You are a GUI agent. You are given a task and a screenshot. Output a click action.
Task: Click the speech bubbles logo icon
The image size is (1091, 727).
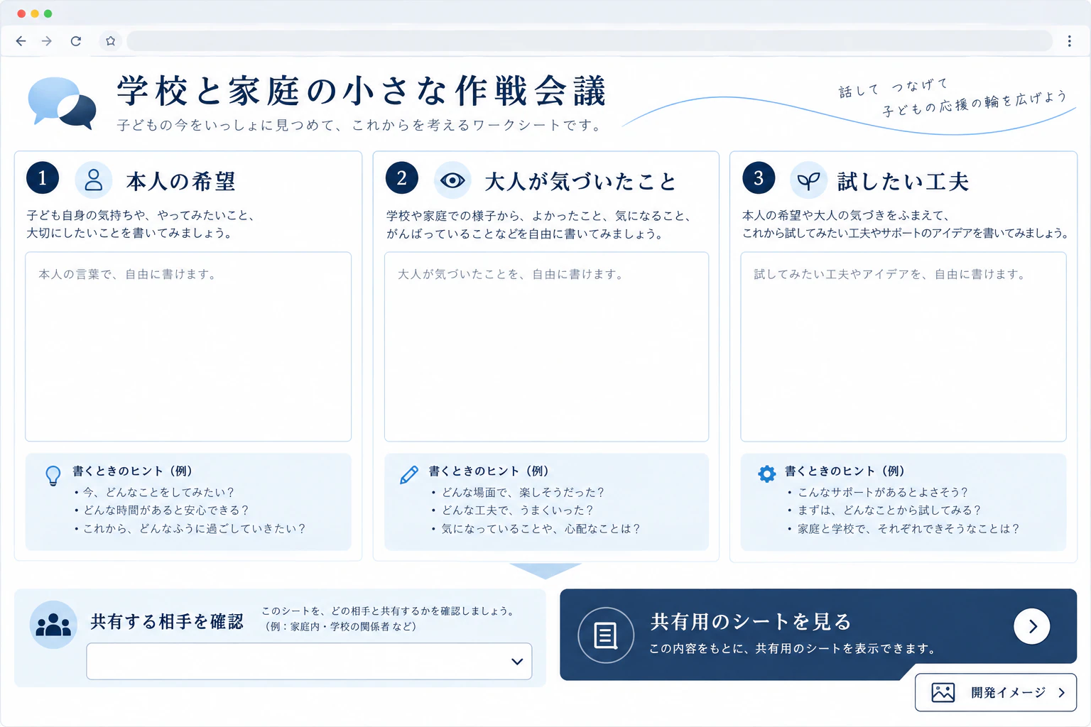(x=62, y=103)
